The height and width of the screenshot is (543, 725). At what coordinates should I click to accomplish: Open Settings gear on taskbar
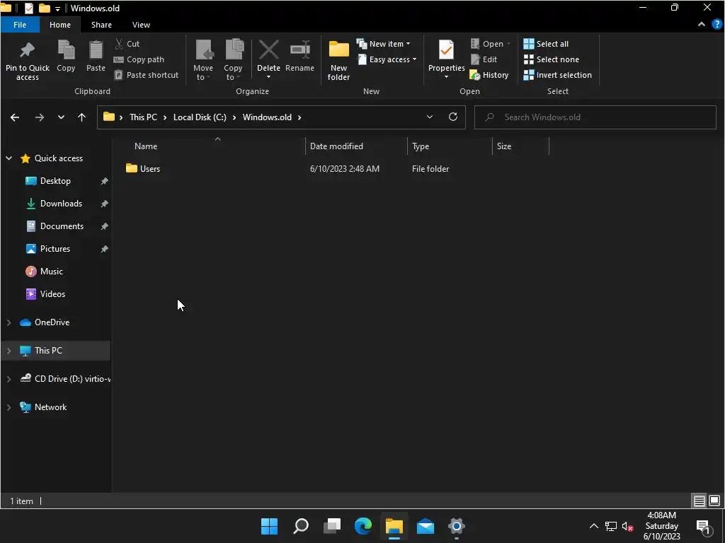[457, 526]
